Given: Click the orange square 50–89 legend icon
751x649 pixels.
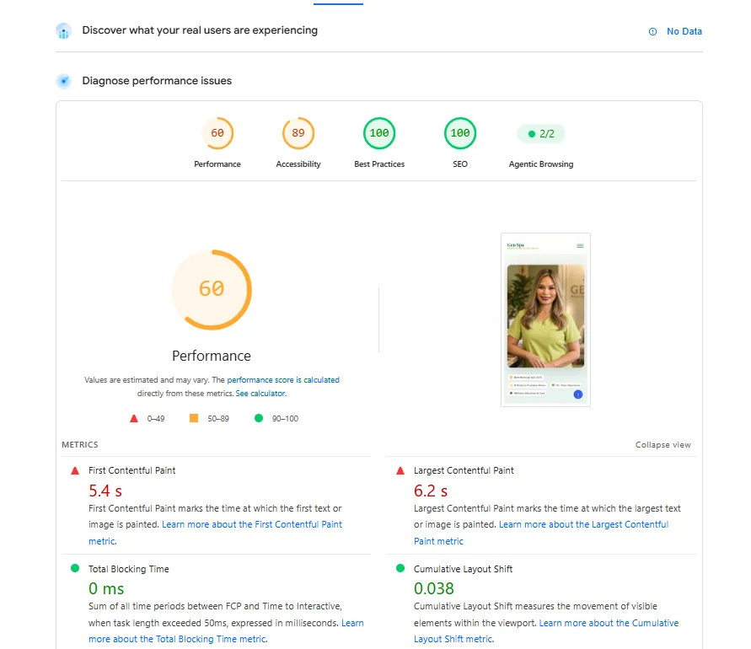Looking at the screenshot, I should point(194,418).
